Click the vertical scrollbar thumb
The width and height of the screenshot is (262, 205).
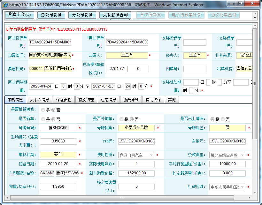click(x=255, y=83)
